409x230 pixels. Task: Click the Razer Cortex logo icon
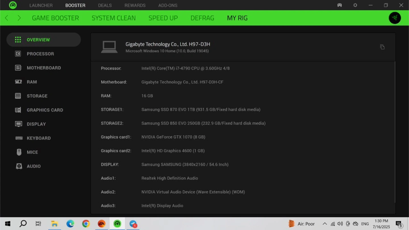coord(13,5)
